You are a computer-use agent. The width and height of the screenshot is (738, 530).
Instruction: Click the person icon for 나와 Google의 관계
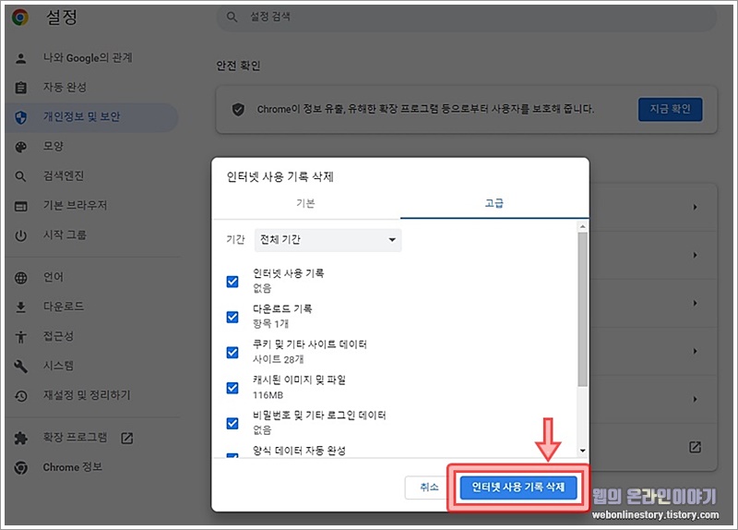20,58
